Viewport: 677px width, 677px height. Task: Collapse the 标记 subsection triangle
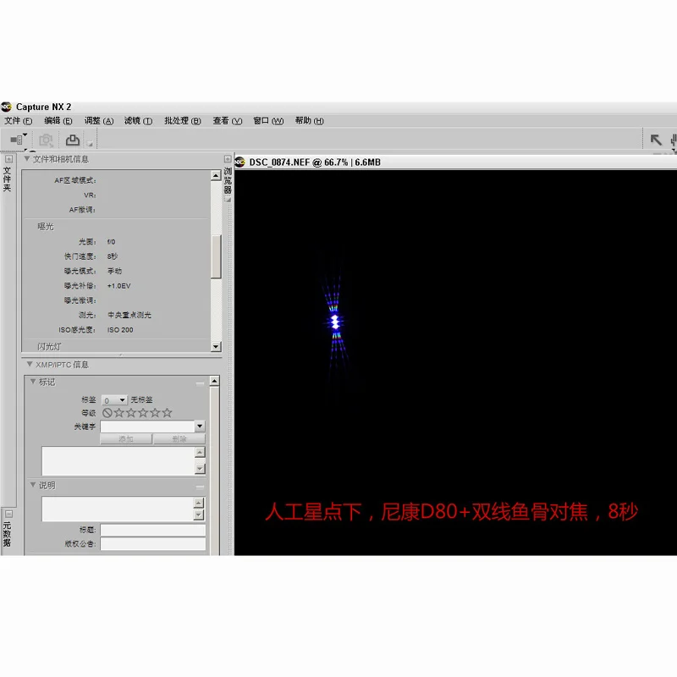(x=33, y=382)
